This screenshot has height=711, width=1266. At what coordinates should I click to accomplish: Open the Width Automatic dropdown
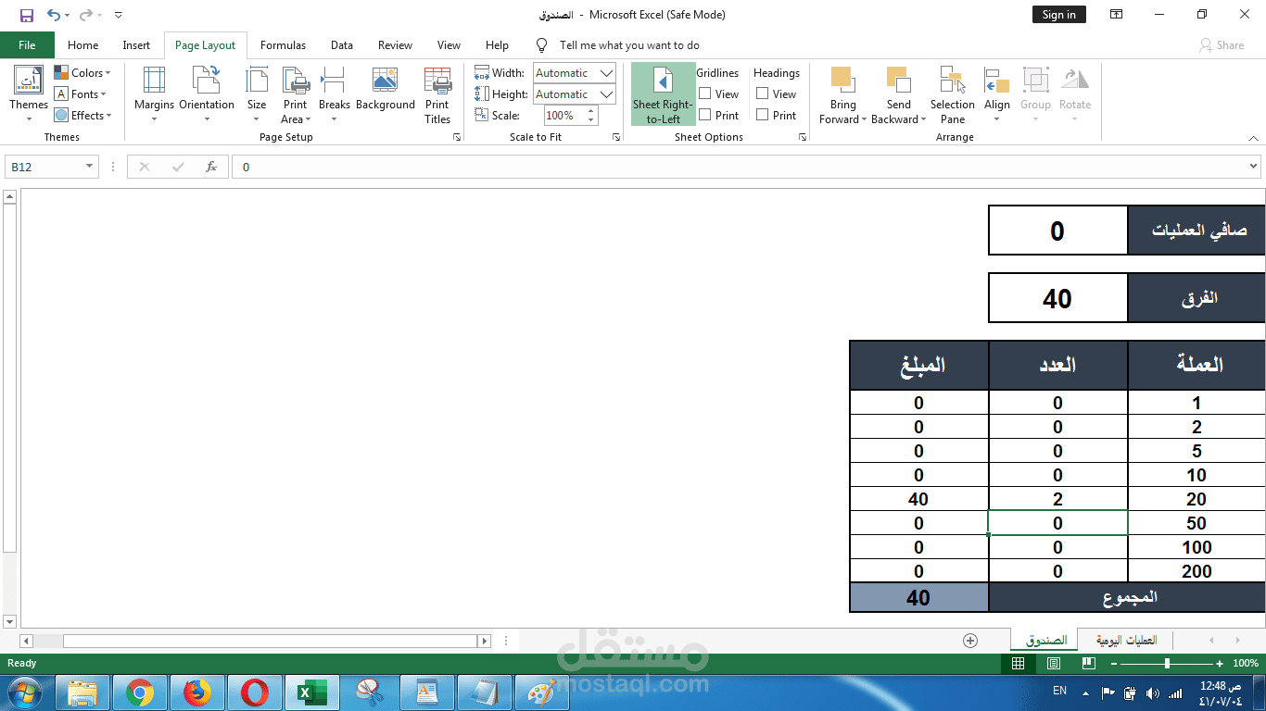click(607, 73)
